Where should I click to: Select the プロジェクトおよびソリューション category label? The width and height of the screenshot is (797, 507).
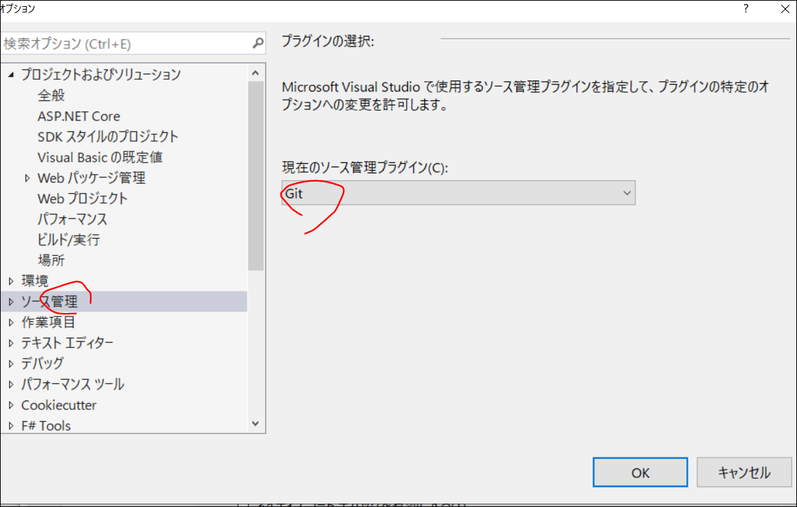click(101, 75)
